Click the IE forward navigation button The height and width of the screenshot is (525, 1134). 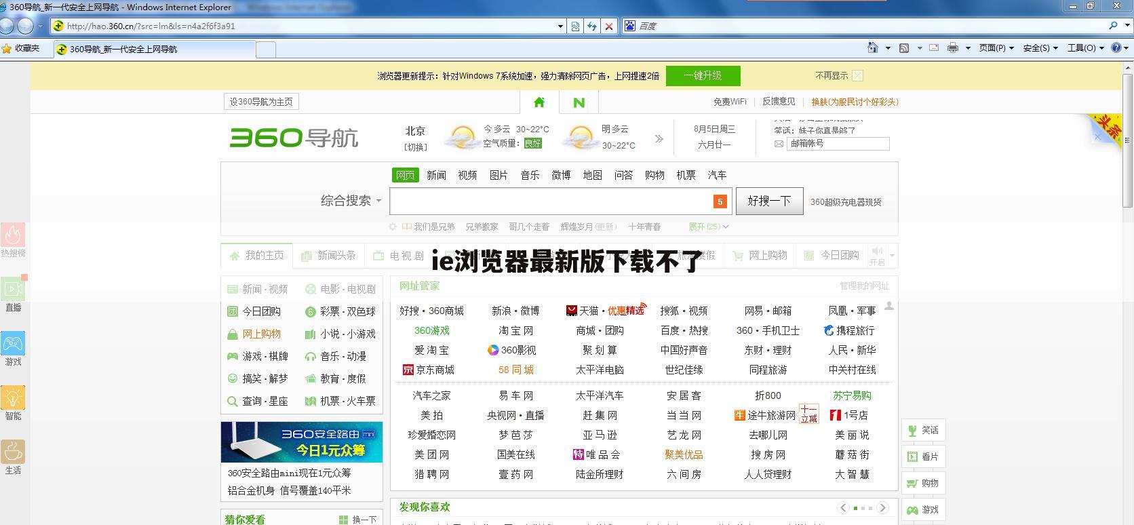[25, 26]
